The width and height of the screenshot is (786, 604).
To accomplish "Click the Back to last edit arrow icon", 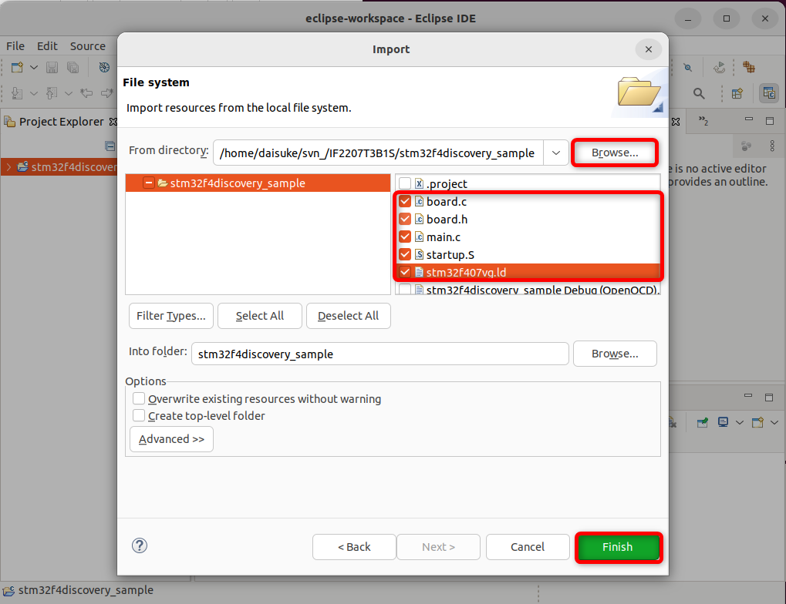I will click(86, 93).
